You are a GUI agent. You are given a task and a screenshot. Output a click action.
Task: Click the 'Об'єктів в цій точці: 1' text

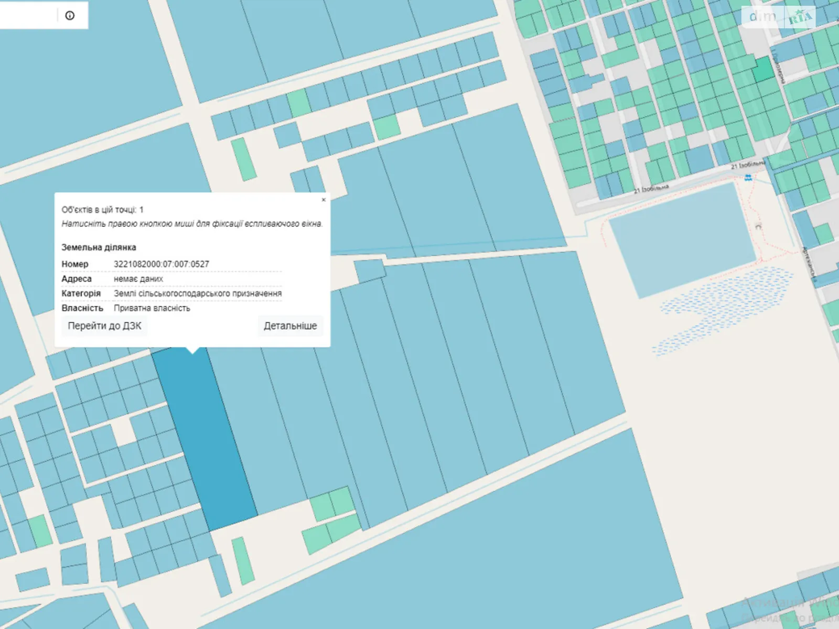coord(102,210)
